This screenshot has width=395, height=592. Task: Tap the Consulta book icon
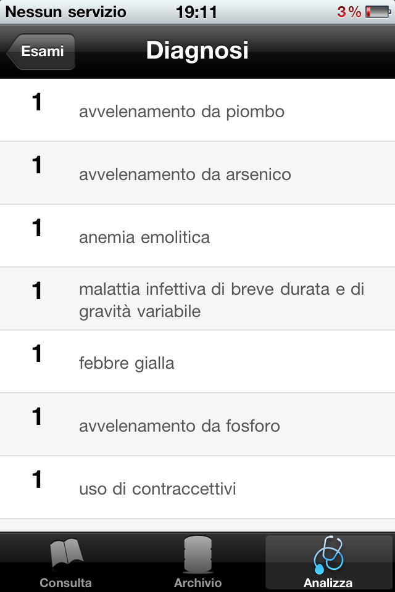pos(66,555)
